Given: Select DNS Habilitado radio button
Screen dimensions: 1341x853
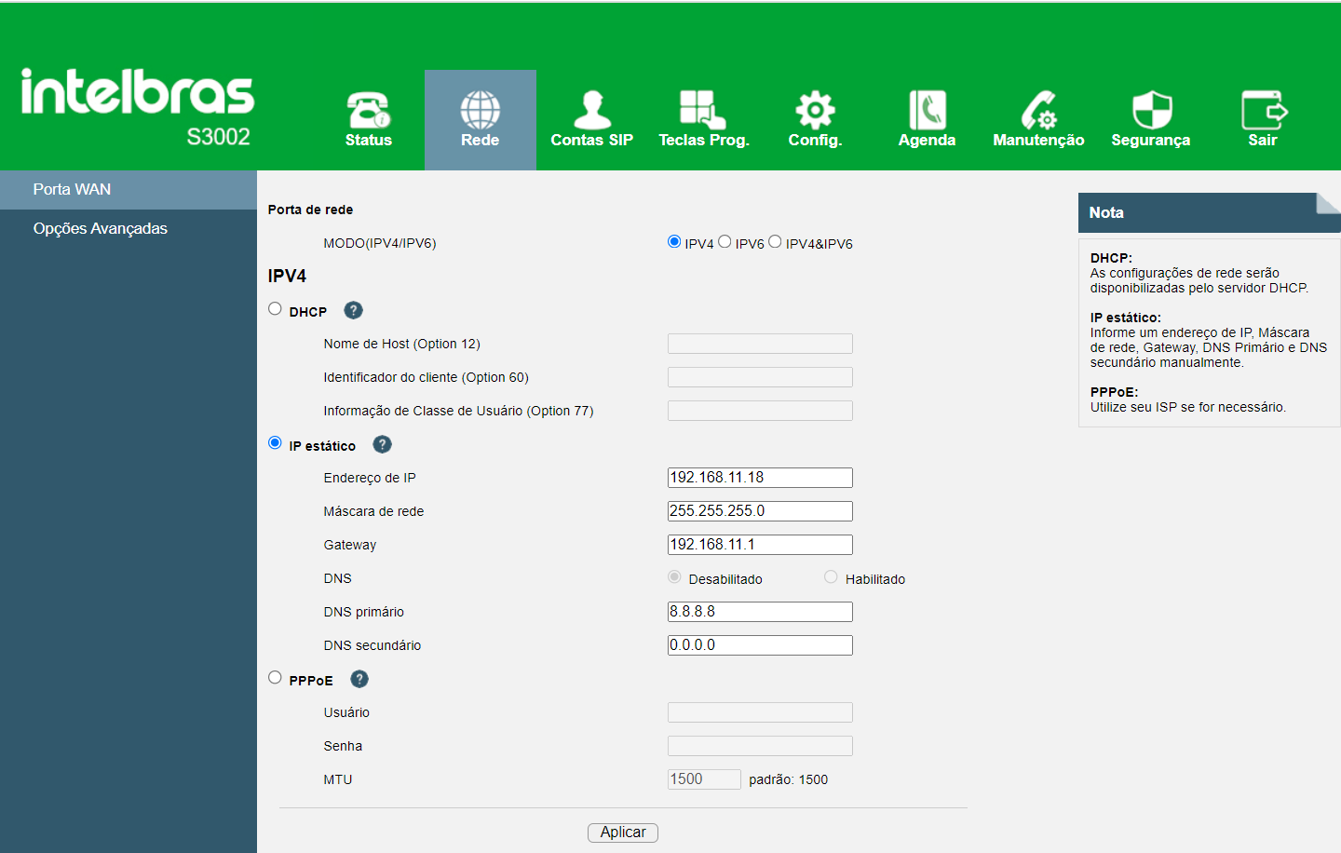Looking at the screenshot, I should [831, 576].
